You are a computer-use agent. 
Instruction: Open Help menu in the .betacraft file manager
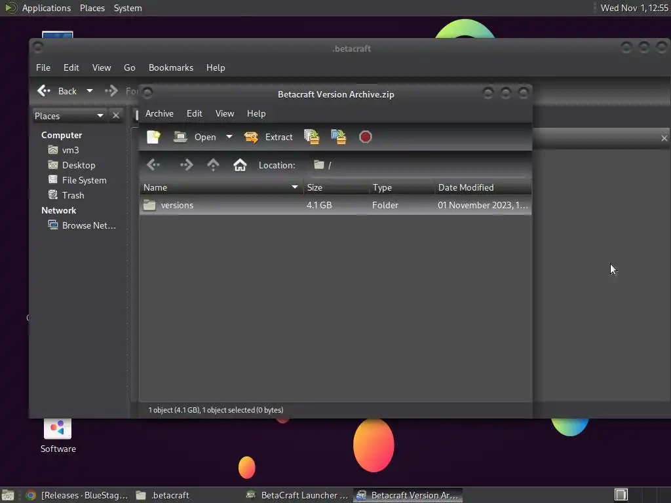click(215, 67)
